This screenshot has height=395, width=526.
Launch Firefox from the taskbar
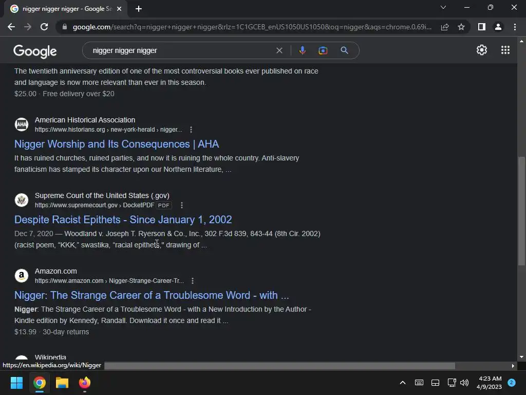(85, 383)
